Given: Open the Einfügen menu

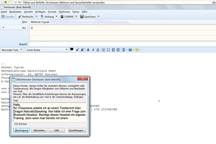Looking at the screenshot, I should click(x=40, y=12).
